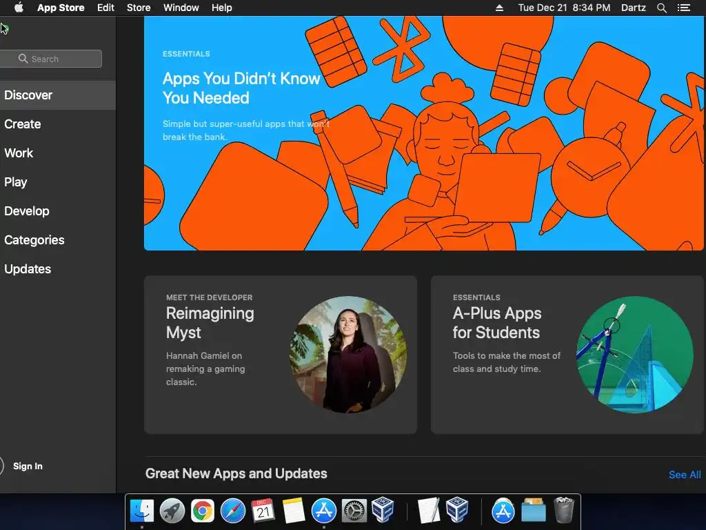Click the Dartz user name in menu bar
The image size is (706, 530).
(633, 8)
